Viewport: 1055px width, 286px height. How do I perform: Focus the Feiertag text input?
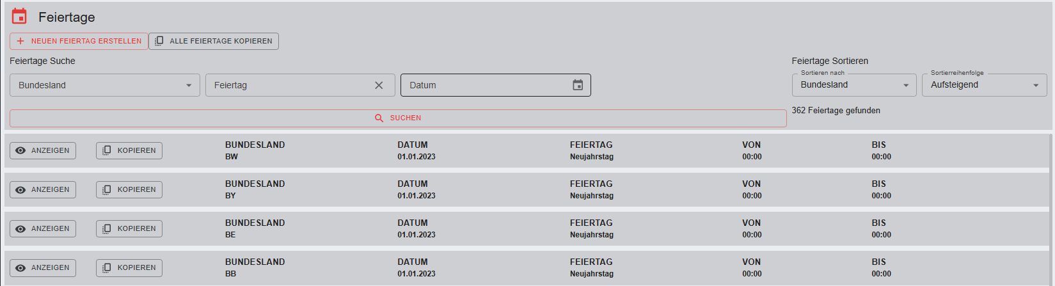tap(288, 85)
